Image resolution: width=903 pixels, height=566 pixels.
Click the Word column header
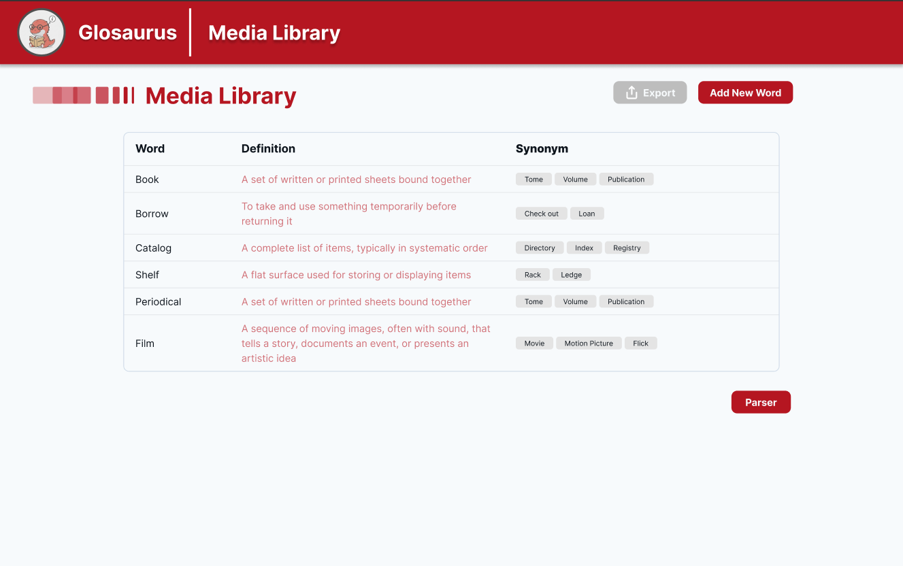pos(150,148)
